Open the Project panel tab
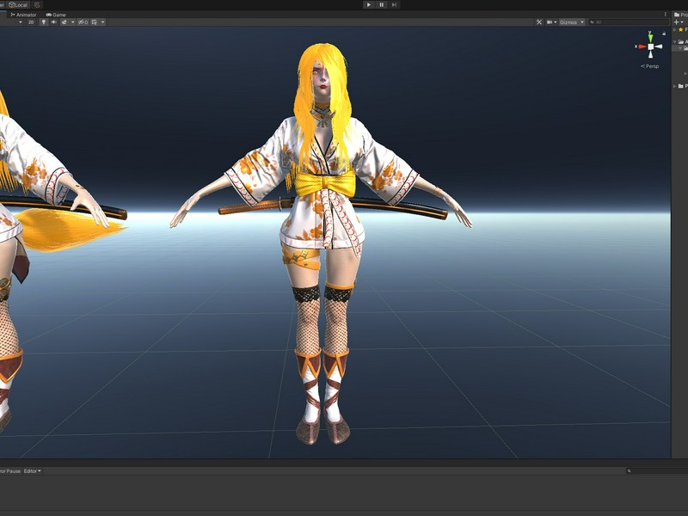 pyautogui.click(x=680, y=15)
